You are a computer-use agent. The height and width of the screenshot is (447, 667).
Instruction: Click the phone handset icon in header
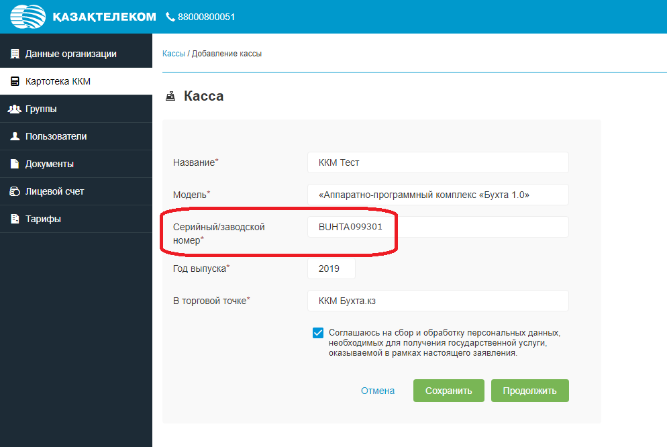170,17
